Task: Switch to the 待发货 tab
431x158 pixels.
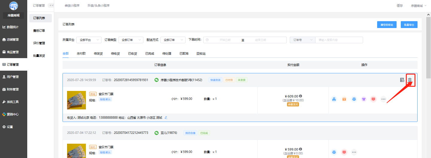Action: pos(98,54)
